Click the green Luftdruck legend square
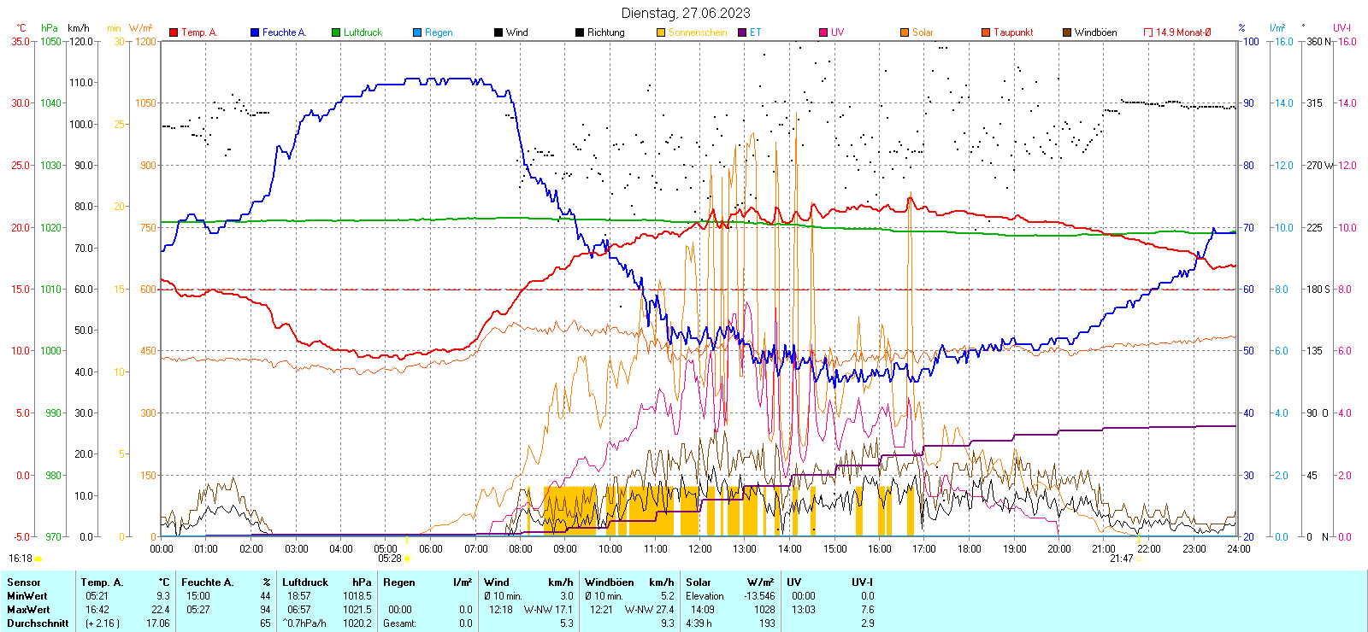 click(336, 32)
